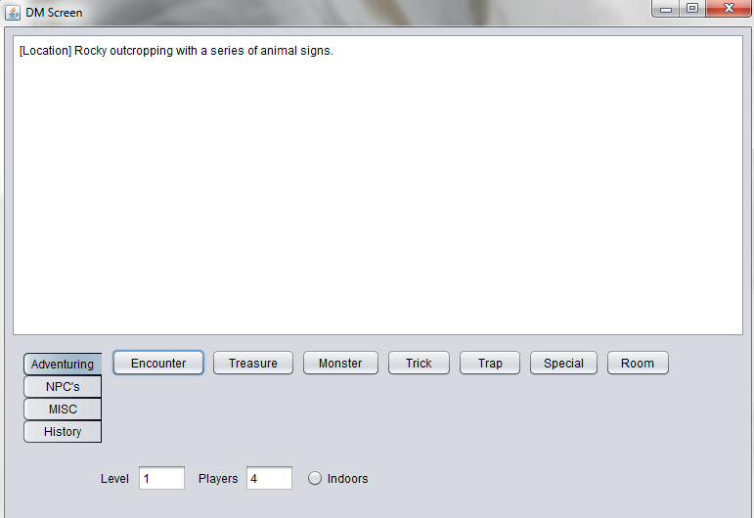Close the DM Screen window
The image size is (754, 518).
coord(729,9)
